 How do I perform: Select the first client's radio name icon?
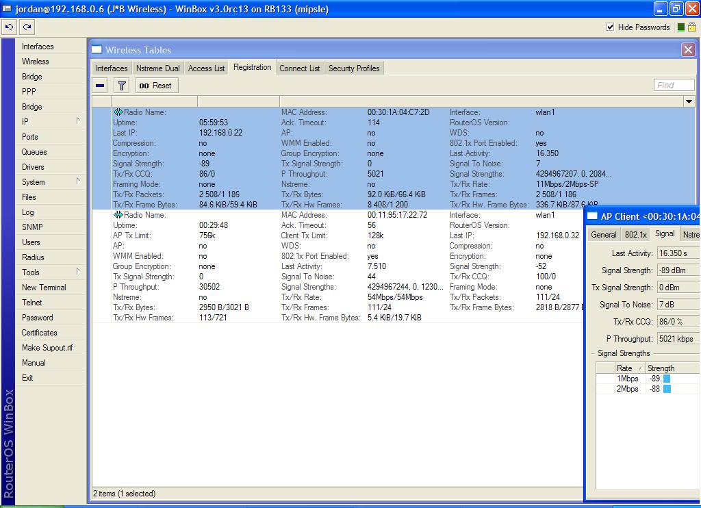point(118,112)
